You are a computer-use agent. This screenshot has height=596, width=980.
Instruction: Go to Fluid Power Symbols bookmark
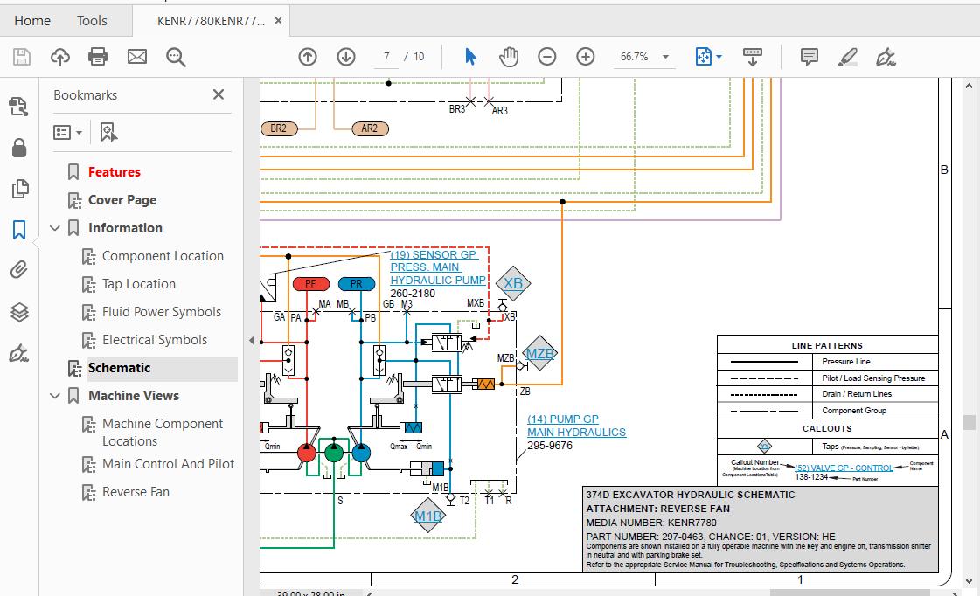[x=162, y=312]
